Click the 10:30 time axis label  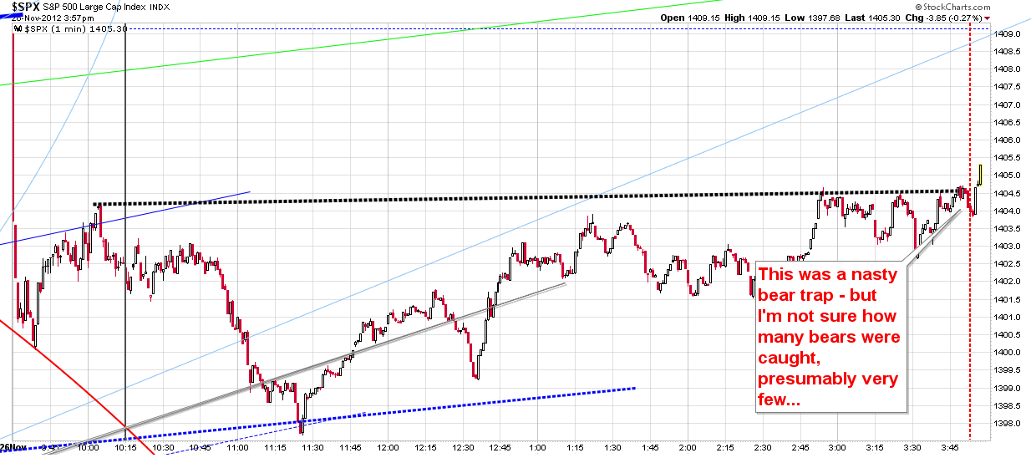tap(161, 448)
